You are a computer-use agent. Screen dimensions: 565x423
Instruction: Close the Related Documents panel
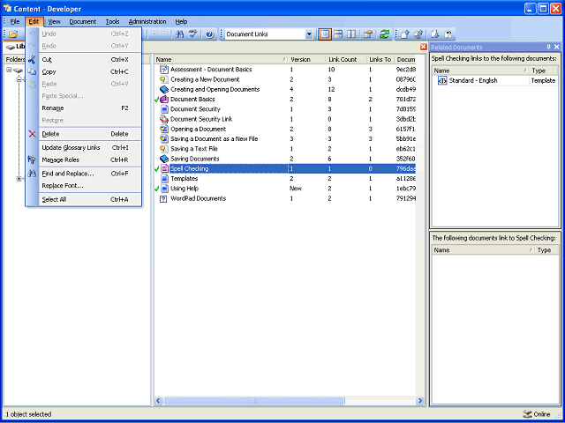point(557,47)
